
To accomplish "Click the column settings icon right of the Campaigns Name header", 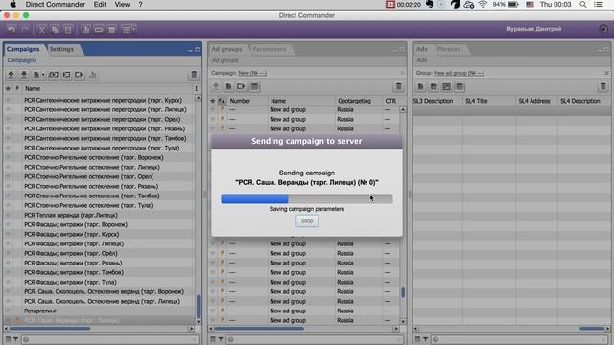I will 196,89.
